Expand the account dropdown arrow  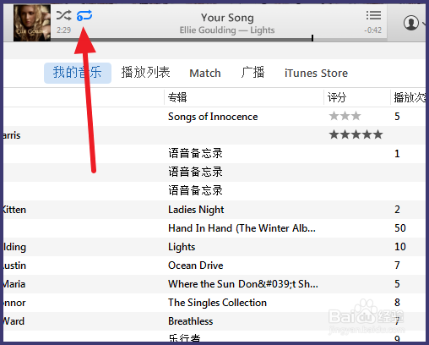coord(425,24)
